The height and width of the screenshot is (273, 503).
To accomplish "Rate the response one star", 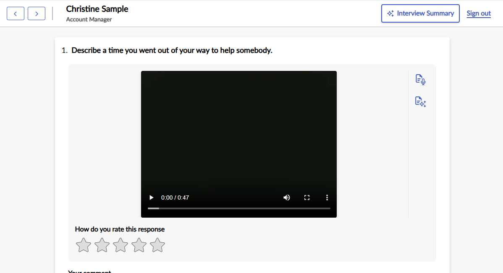I will pos(84,245).
